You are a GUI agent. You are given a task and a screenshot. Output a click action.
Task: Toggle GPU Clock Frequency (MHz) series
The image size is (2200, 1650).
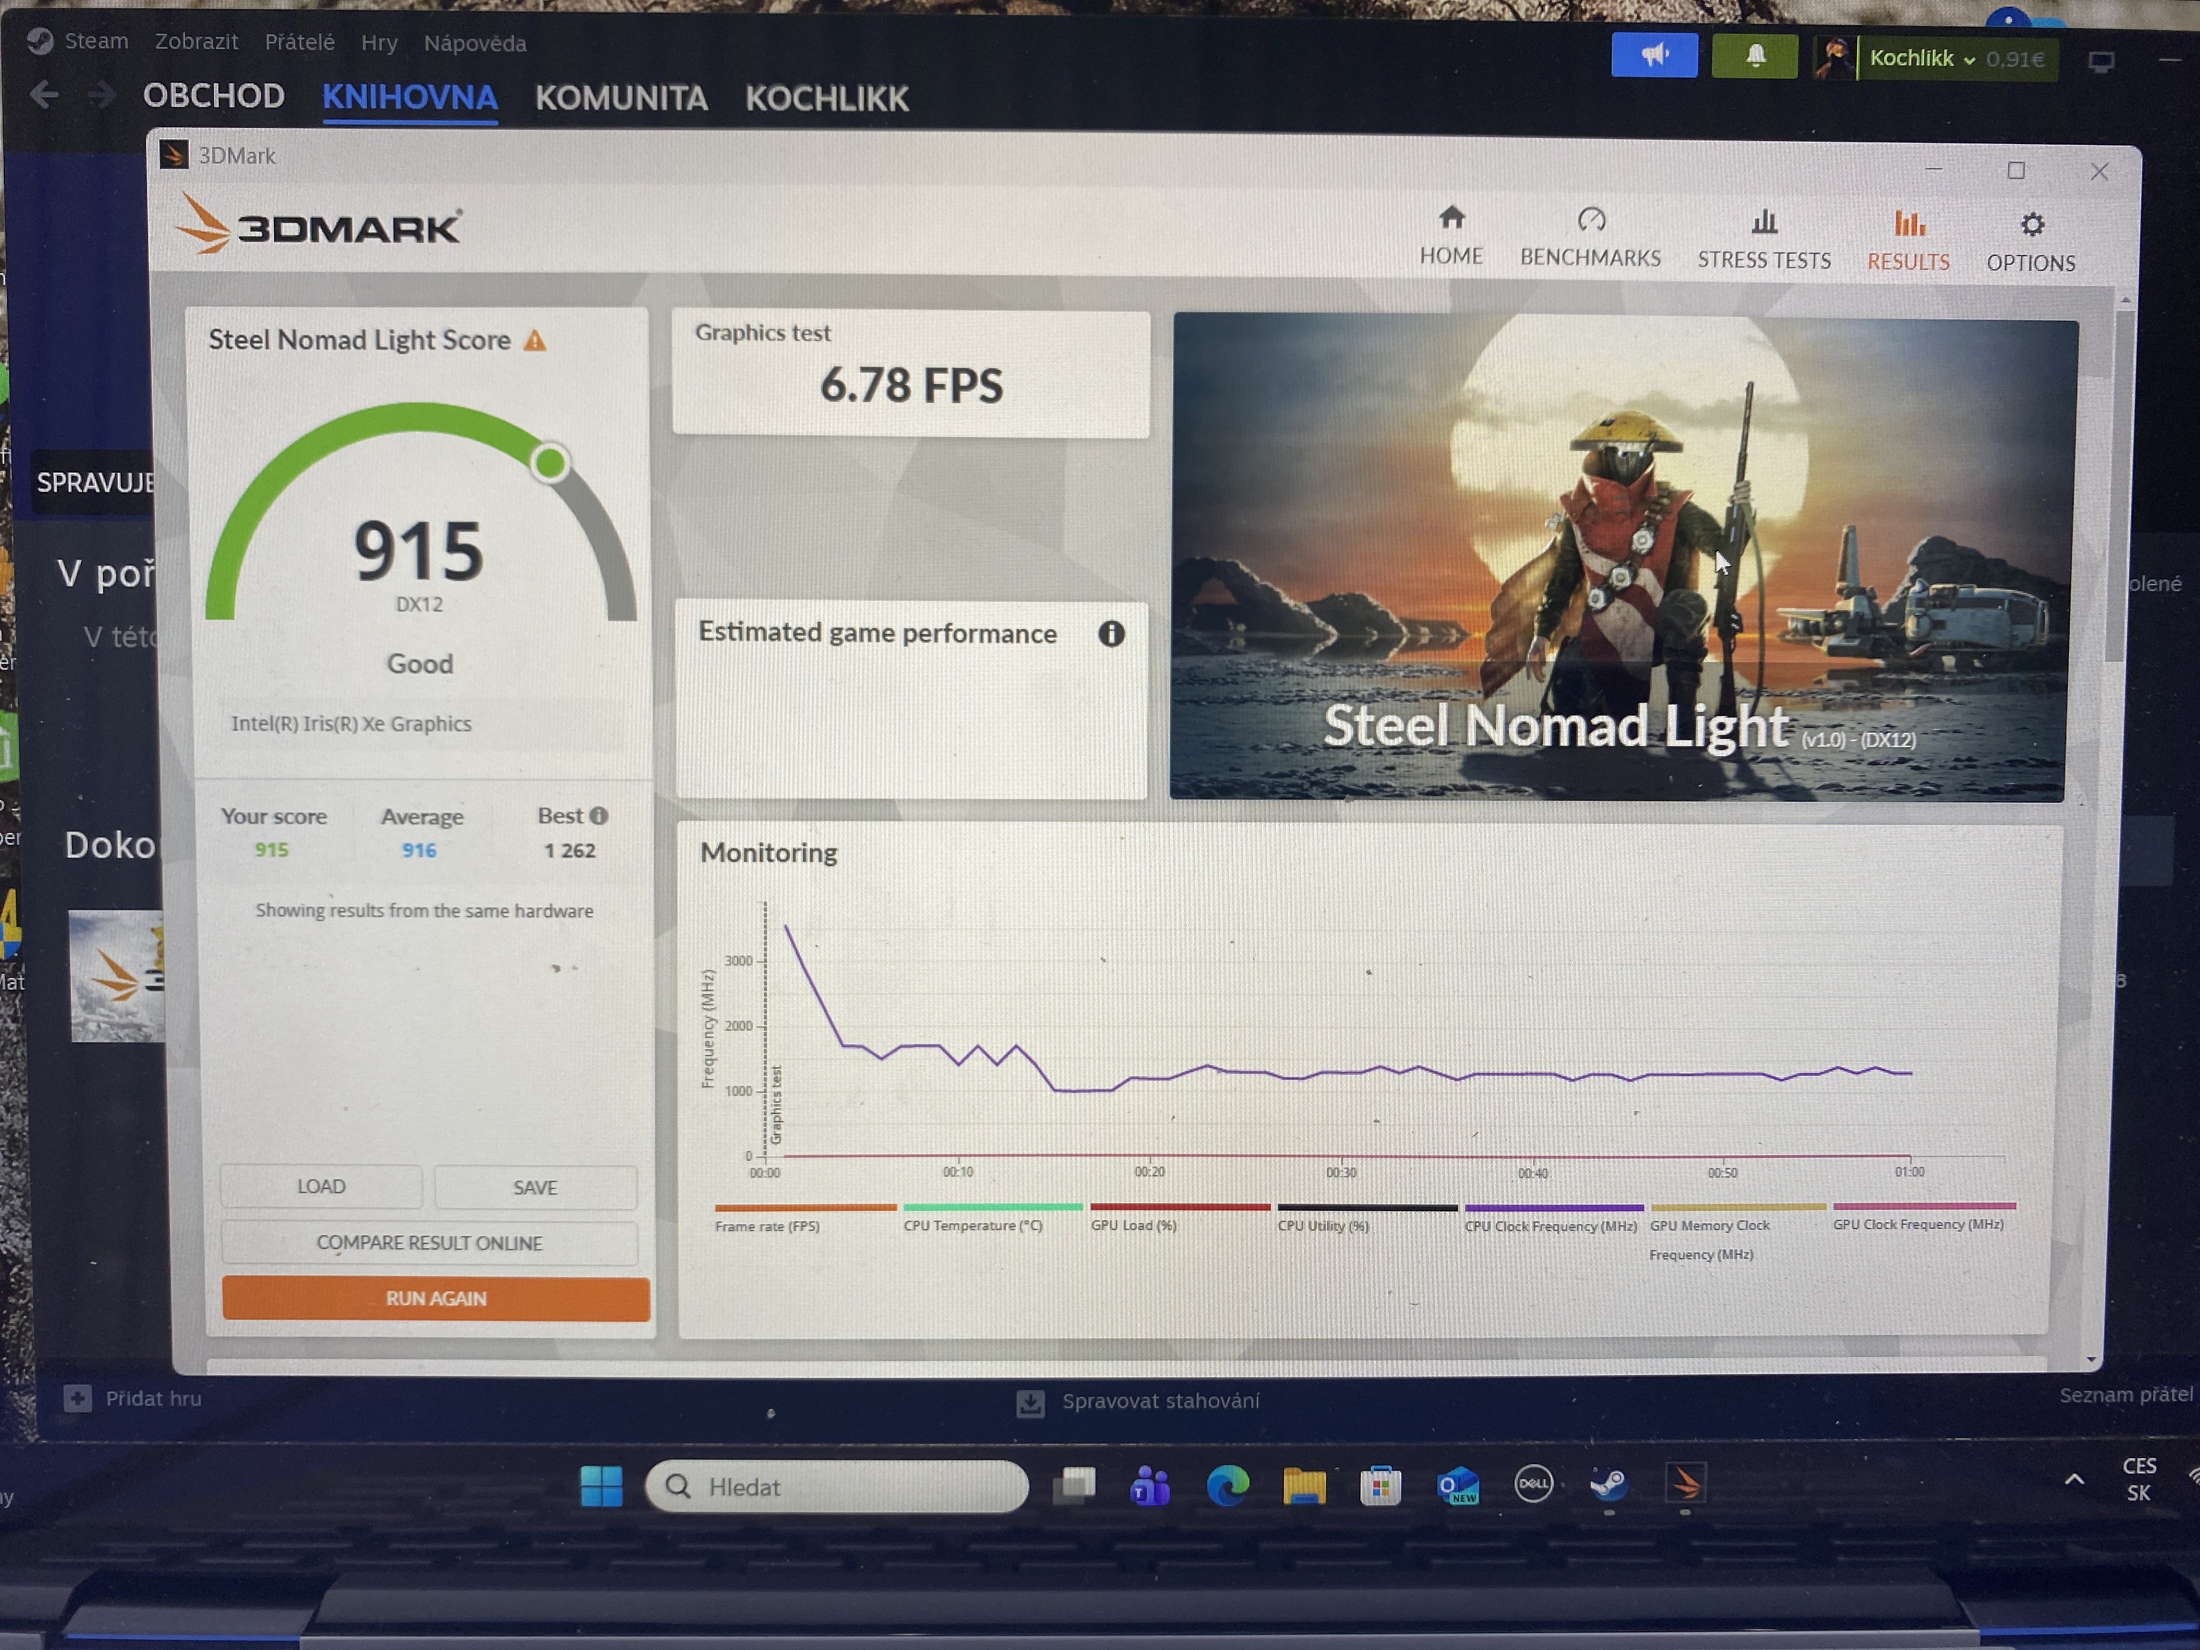click(x=1924, y=1217)
